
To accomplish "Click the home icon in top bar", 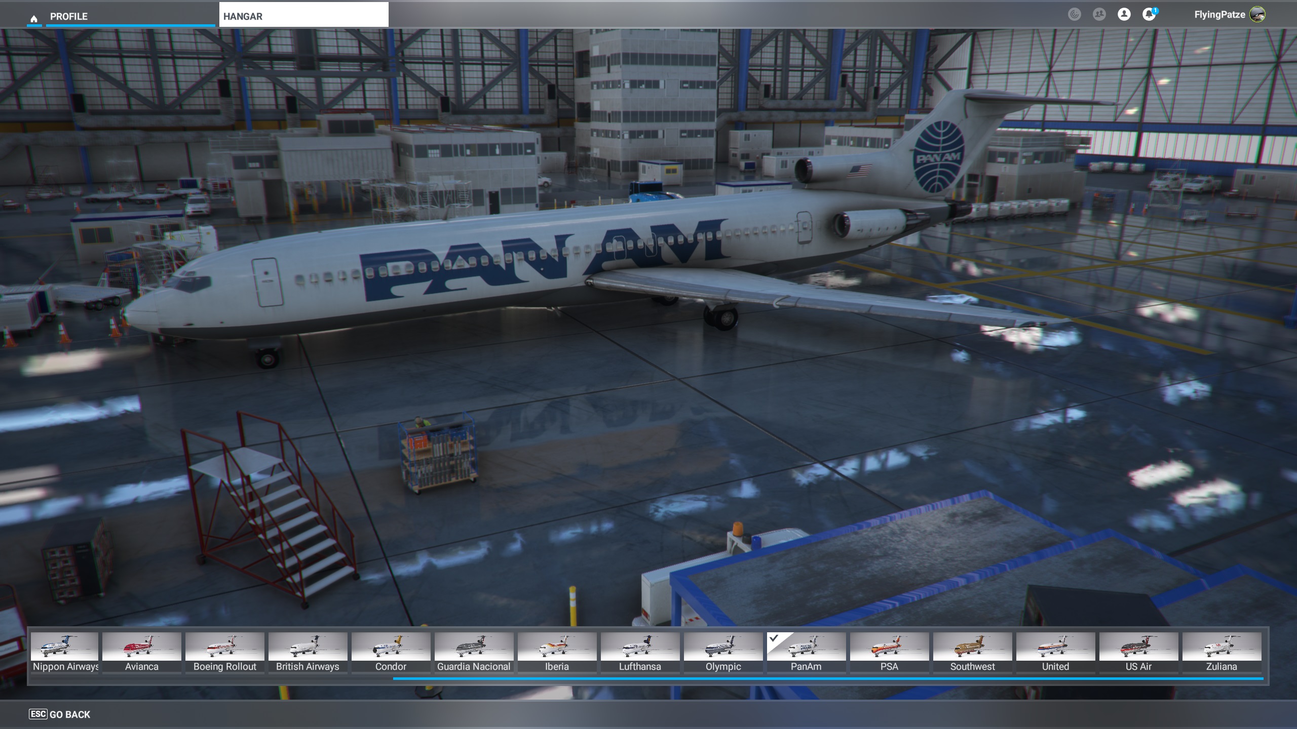I will (x=34, y=19).
